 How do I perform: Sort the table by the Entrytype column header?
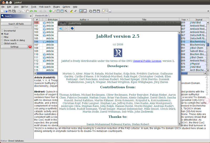pos(52,20)
